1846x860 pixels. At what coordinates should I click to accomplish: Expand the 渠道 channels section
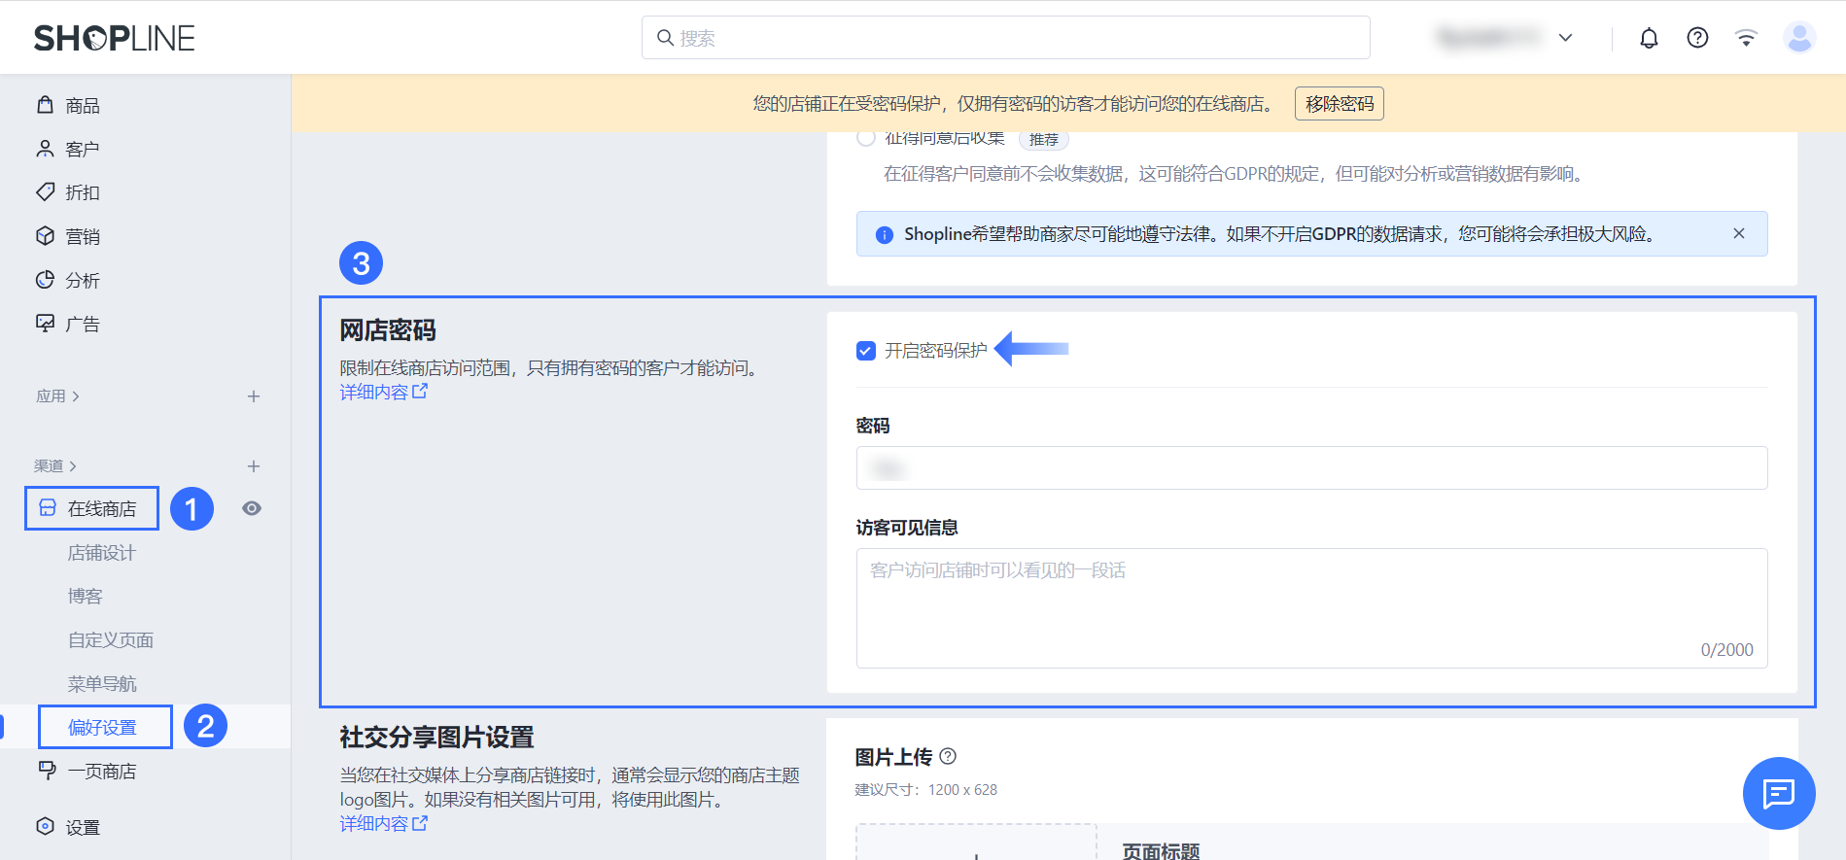point(55,465)
